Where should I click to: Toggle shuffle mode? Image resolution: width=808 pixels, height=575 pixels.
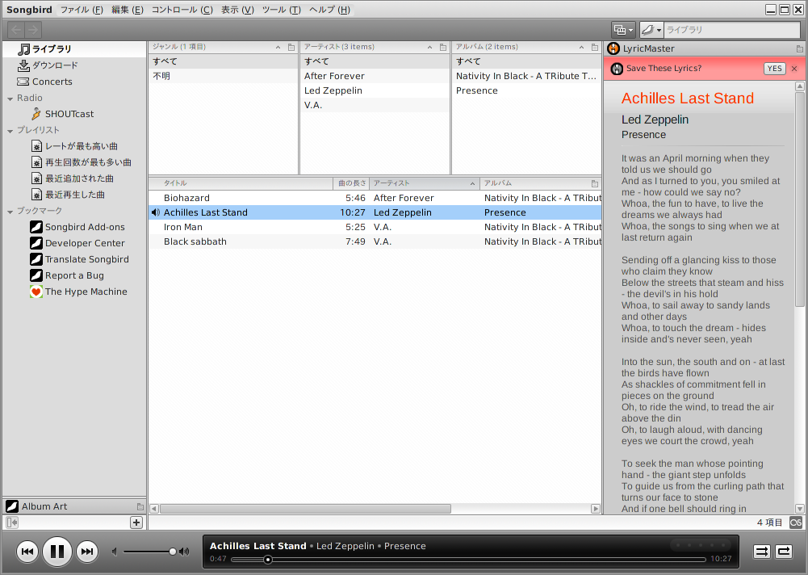[762, 552]
